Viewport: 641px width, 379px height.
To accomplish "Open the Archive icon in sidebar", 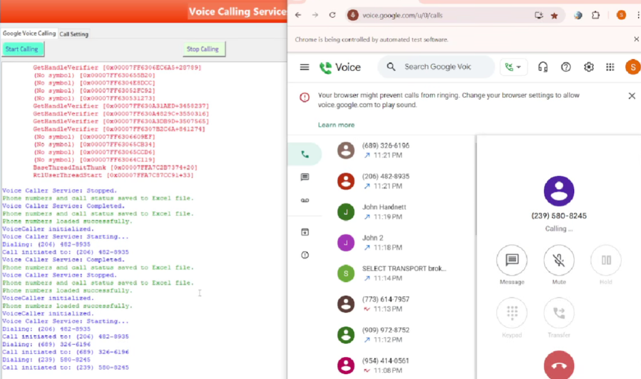I will pos(305,232).
